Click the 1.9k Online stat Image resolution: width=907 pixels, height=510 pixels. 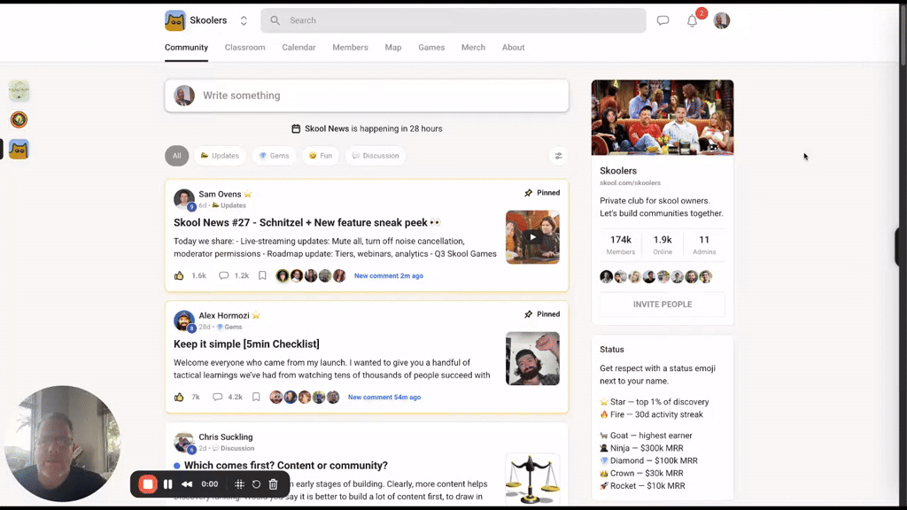click(x=663, y=244)
